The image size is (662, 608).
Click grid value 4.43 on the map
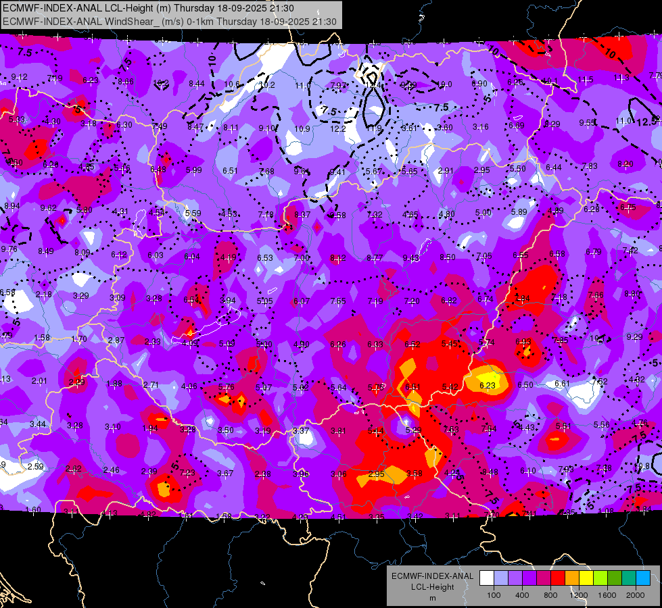[527, 428]
